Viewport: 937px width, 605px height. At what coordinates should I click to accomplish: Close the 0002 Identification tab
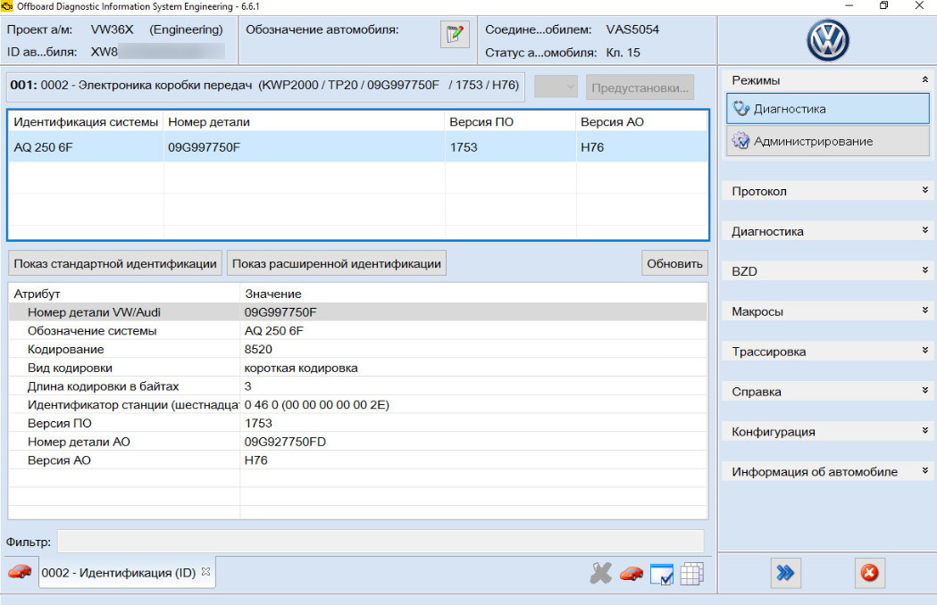point(206,572)
